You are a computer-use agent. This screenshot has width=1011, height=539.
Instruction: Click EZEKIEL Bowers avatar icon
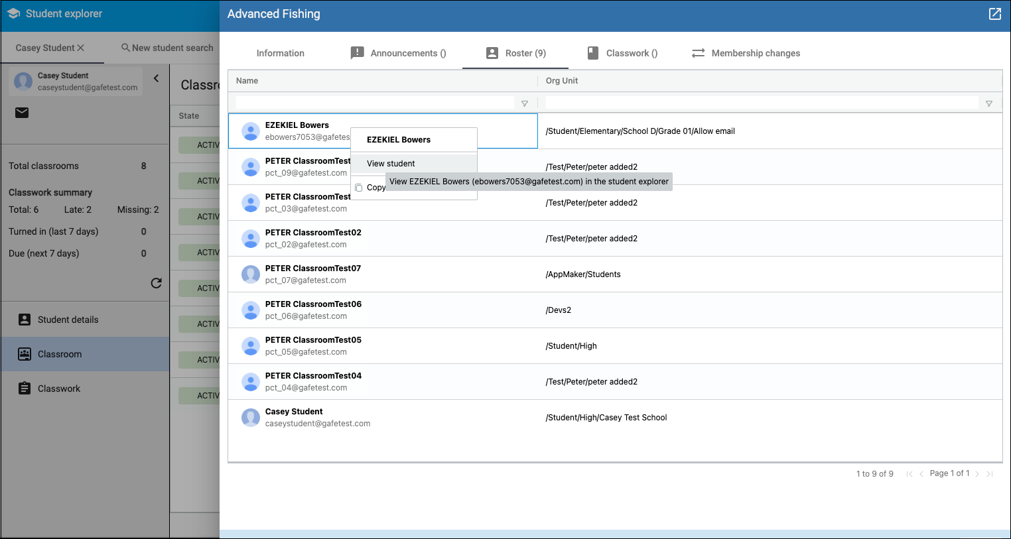pos(251,131)
